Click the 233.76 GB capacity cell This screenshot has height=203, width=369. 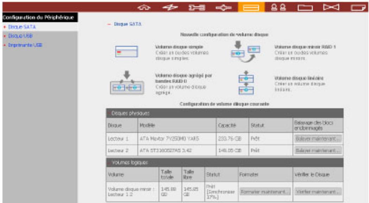point(232,139)
